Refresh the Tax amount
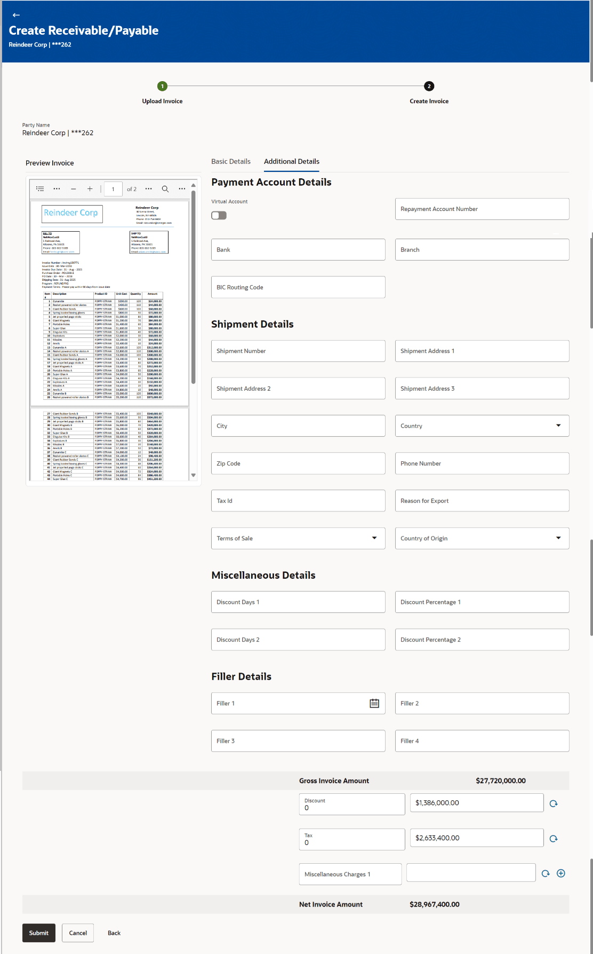The width and height of the screenshot is (593, 954). tap(554, 839)
